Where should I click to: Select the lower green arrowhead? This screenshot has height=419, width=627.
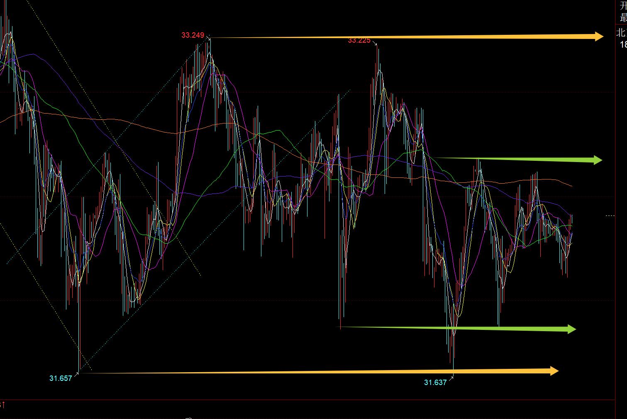click(571, 329)
